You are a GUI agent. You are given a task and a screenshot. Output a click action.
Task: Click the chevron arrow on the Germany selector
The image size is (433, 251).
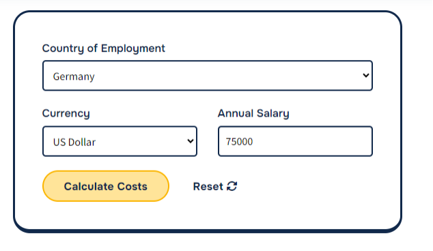point(366,75)
